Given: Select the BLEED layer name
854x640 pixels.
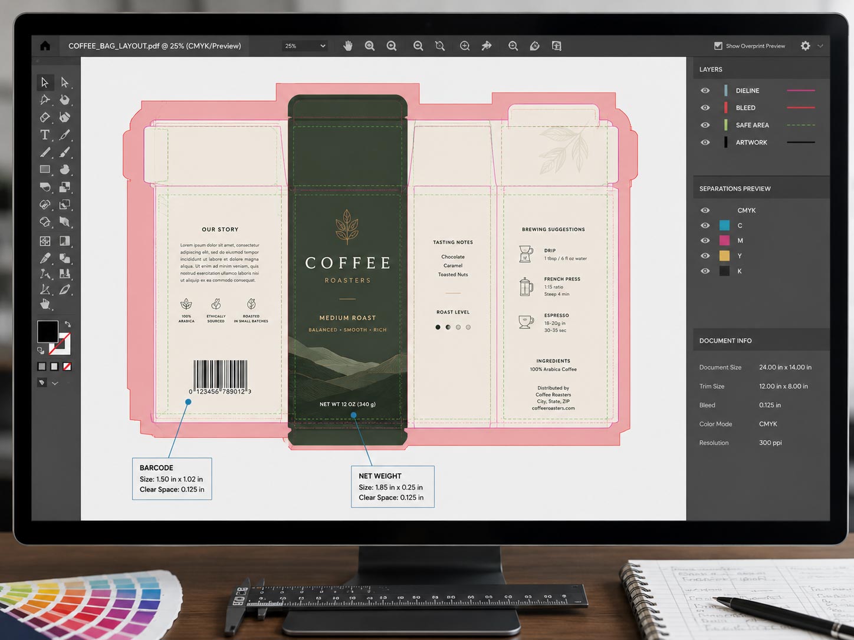Looking at the screenshot, I should click(745, 108).
